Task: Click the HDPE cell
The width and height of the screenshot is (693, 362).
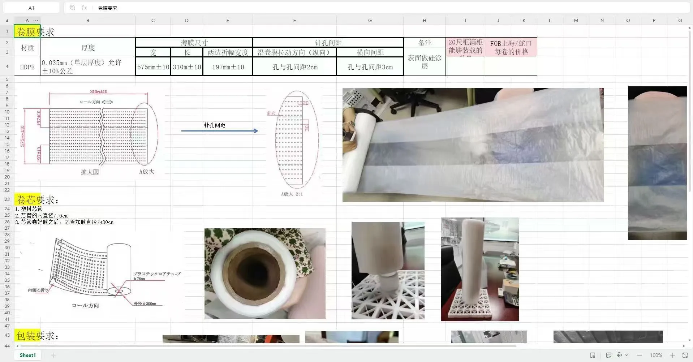Action: click(x=27, y=67)
